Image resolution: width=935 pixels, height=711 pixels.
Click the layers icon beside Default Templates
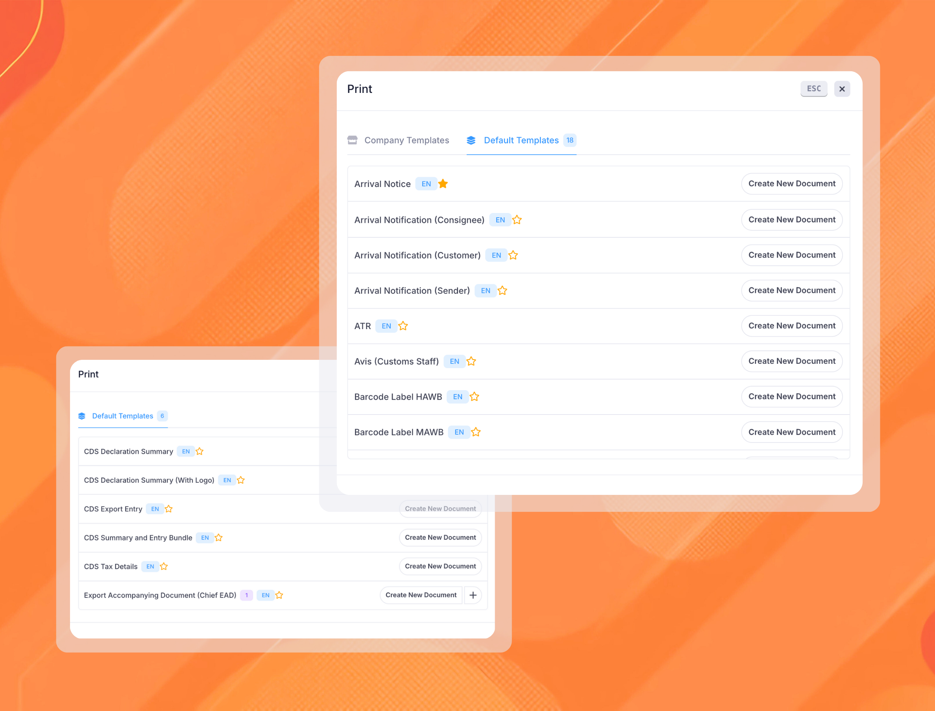click(471, 140)
